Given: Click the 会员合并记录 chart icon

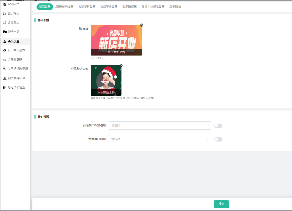Looking at the screenshot, I should pos(5,78).
